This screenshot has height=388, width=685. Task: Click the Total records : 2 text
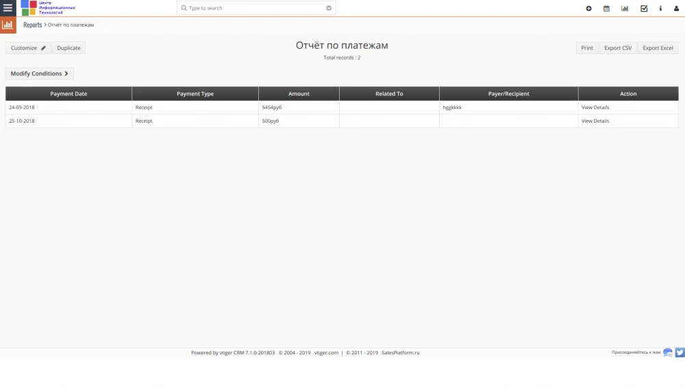point(342,58)
